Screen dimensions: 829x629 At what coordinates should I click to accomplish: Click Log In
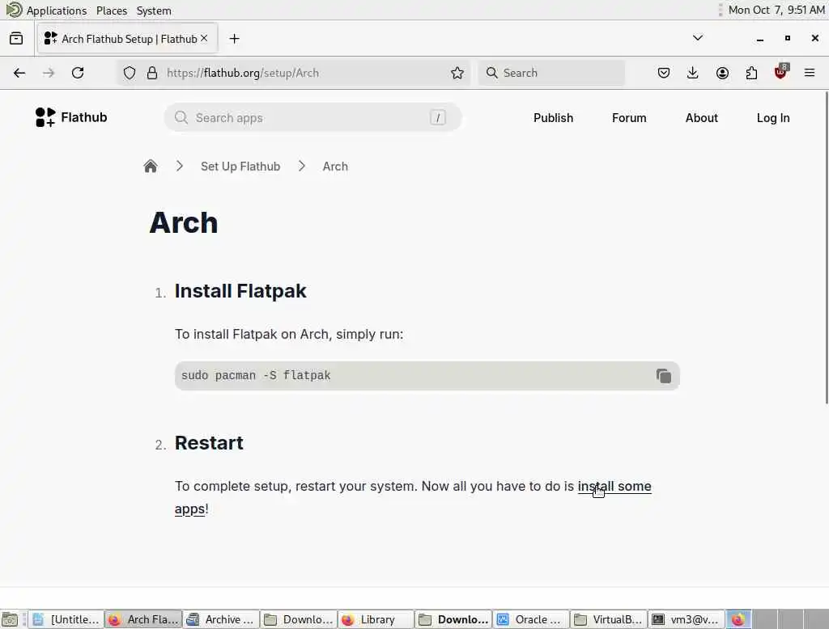[x=773, y=118]
